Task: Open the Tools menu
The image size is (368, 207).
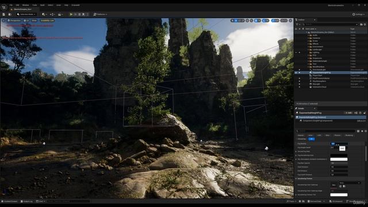Action: pyautogui.click(x=34, y=5)
